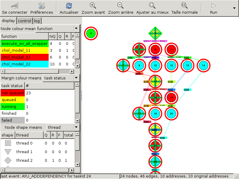Screen dimensions: 239x179
Task: Open Préférences tools icon
Action: [x=41, y=5]
